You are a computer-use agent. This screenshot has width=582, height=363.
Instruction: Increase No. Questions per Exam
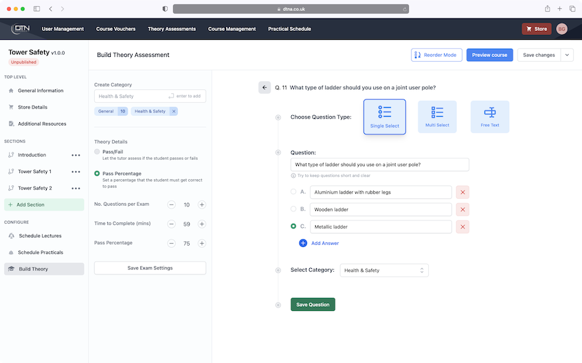(x=201, y=204)
